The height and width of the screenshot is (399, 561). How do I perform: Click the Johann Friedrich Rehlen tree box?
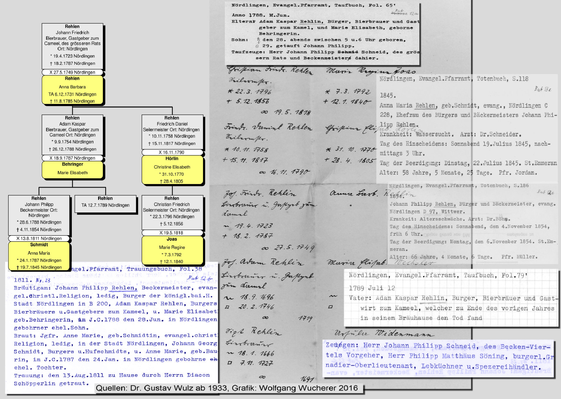(72, 46)
